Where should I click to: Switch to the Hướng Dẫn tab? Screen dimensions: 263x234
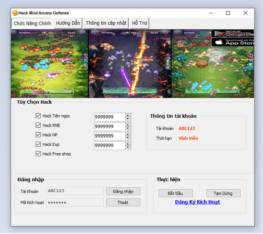pos(68,23)
